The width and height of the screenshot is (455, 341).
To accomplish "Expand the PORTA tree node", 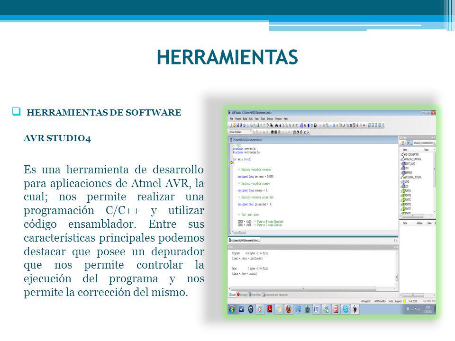I will [401, 191].
